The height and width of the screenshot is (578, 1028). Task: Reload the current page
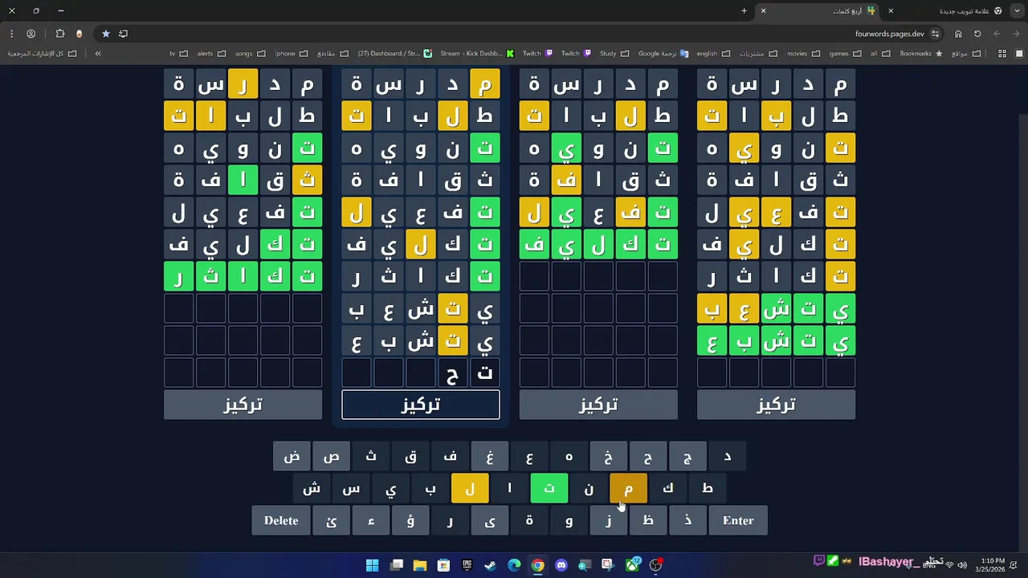[977, 34]
